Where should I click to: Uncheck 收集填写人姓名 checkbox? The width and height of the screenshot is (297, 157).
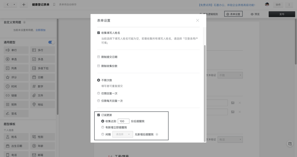tap(98, 33)
